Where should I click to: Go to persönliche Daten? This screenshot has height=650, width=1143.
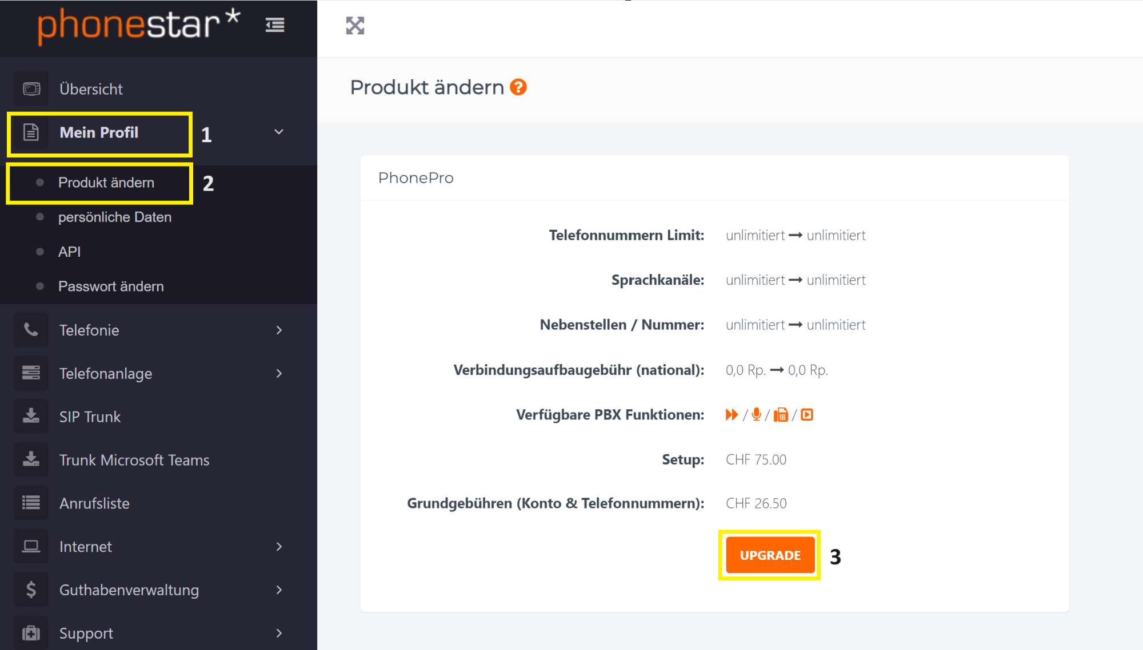tap(115, 217)
